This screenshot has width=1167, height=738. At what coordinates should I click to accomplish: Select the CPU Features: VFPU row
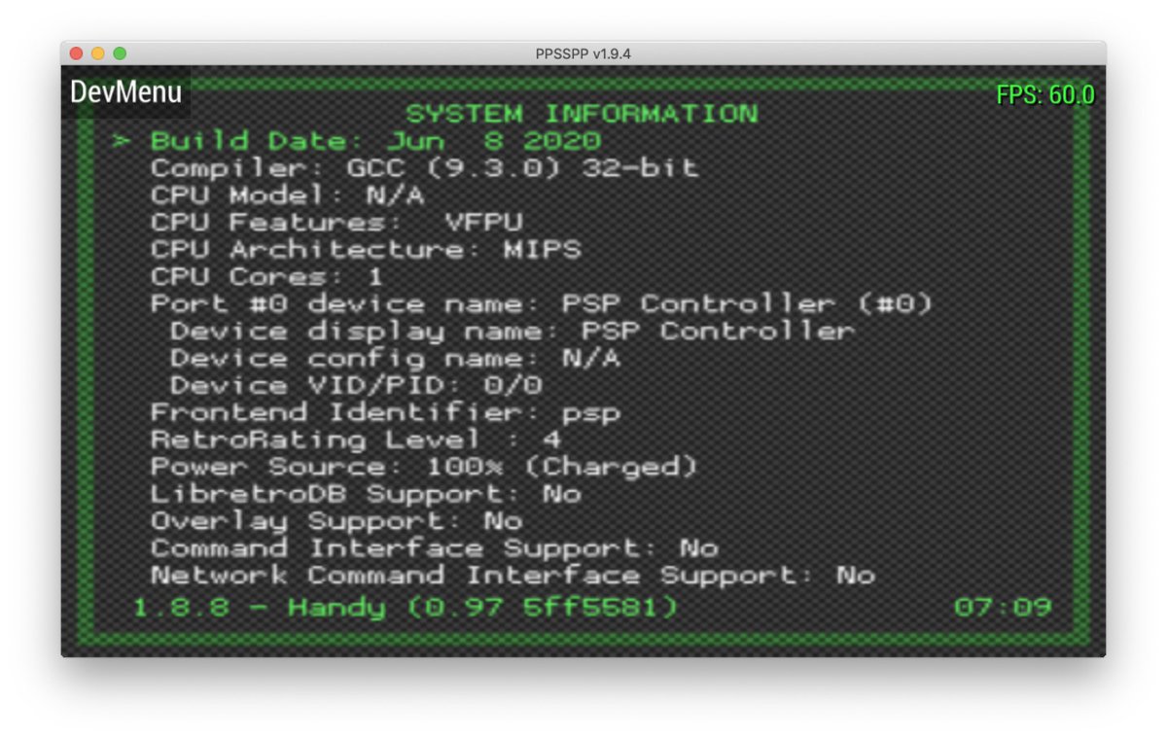[336, 223]
